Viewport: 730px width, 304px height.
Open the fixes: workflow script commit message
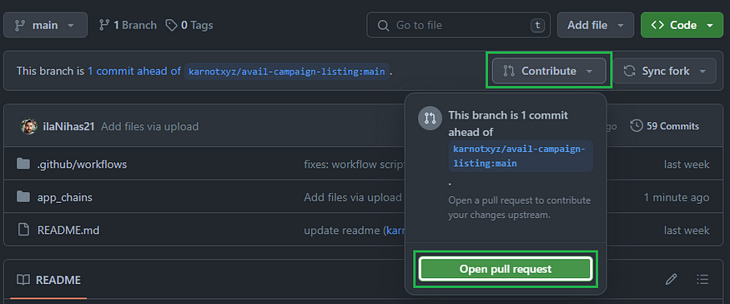point(354,165)
